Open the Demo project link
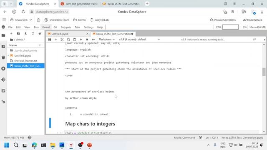The width and height of the screenshot is (267, 150). pos(80,20)
